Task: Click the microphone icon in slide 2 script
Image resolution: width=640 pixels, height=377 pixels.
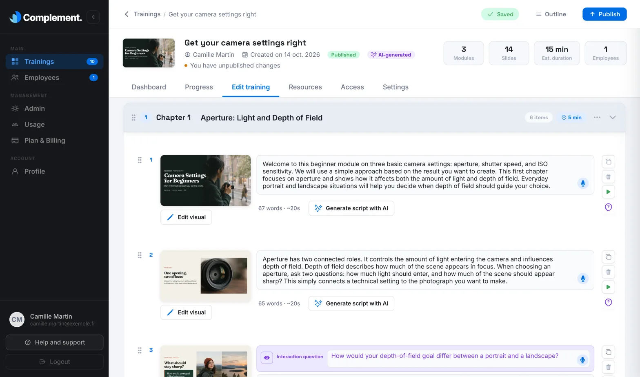Action: [x=583, y=279]
